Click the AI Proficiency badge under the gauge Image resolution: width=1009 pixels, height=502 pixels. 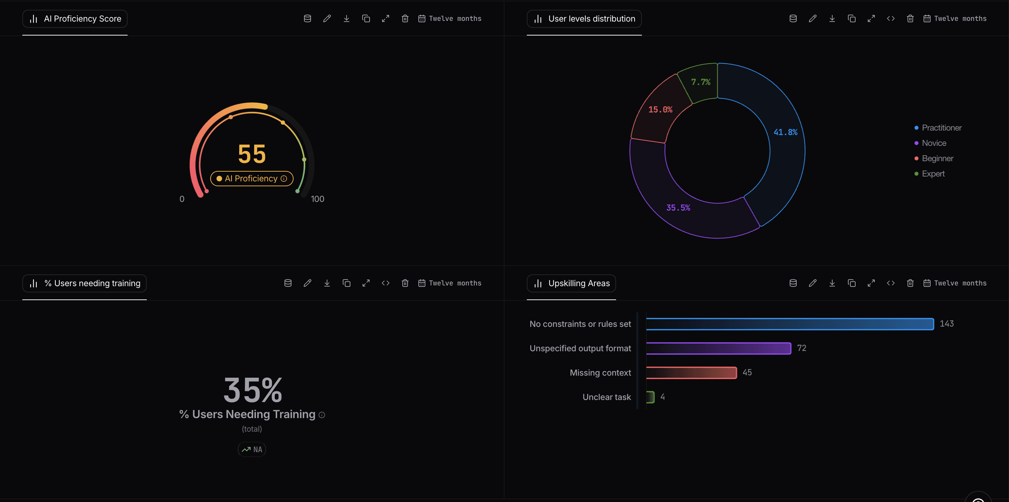coord(252,179)
